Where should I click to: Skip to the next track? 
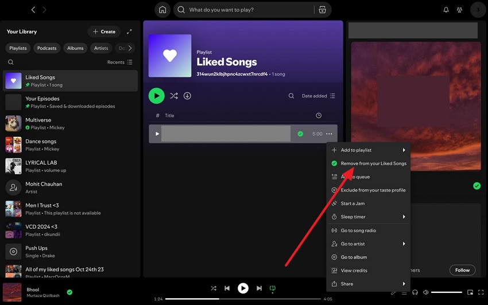coord(259,288)
